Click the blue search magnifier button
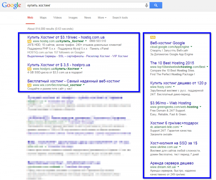The height and width of the screenshot is (180, 216). pos(156,5)
